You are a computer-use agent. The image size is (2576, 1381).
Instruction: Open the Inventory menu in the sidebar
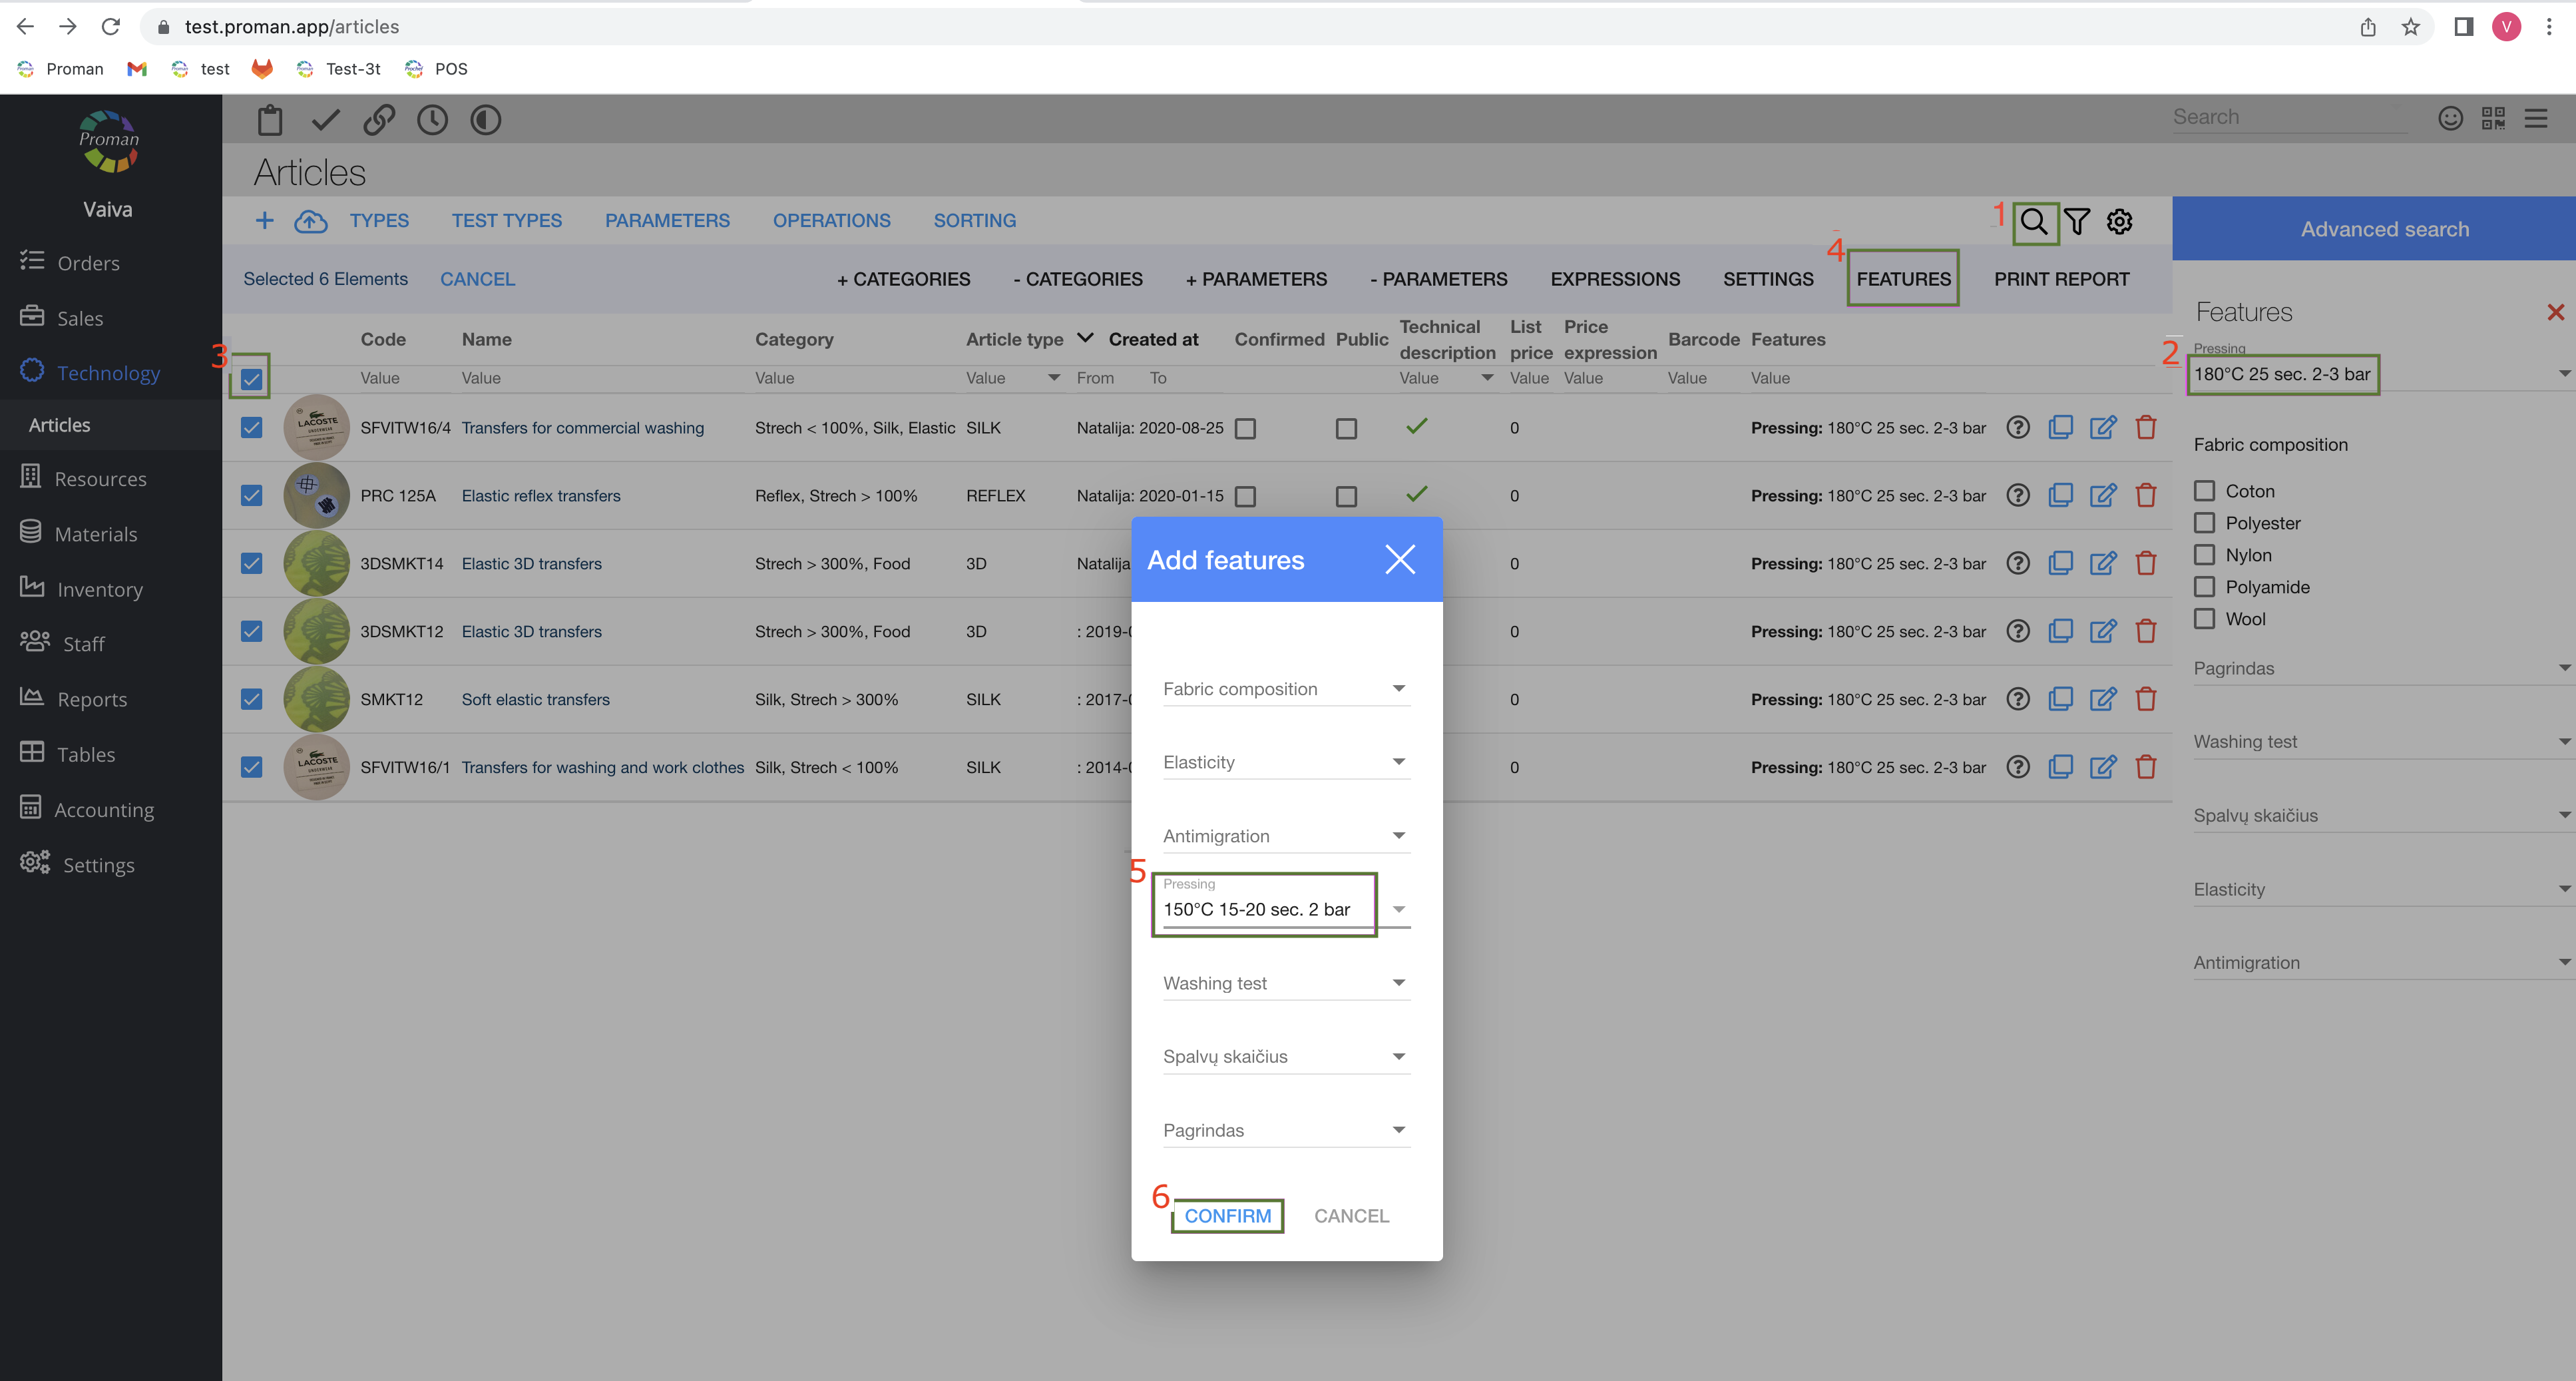(x=99, y=589)
